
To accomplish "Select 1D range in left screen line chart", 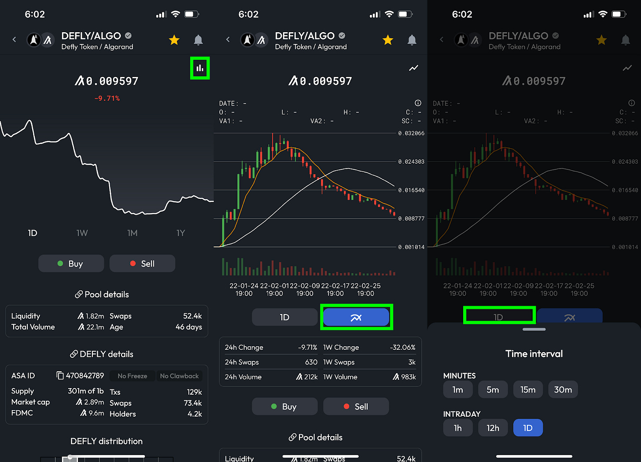I will (x=33, y=233).
